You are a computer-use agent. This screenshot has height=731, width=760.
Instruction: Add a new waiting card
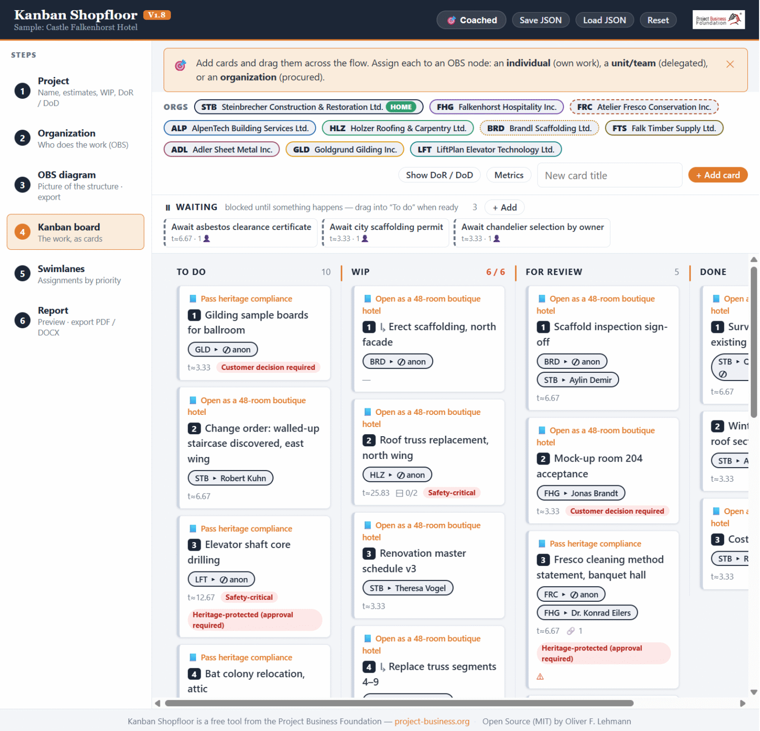pyautogui.click(x=504, y=207)
